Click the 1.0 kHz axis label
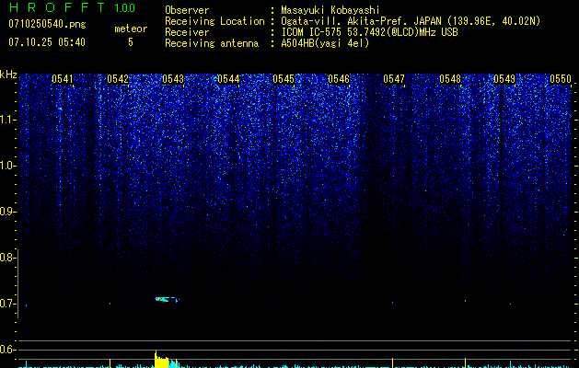 point(8,166)
